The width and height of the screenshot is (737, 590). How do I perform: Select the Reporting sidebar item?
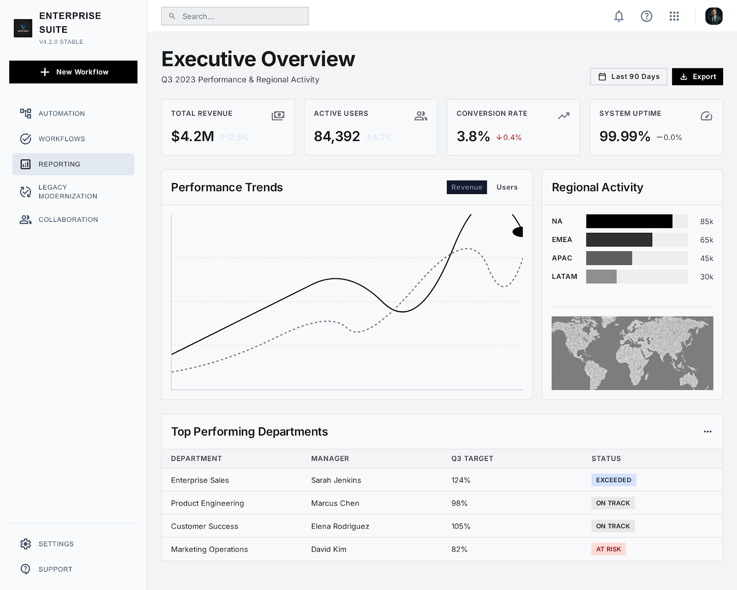tap(73, 164)
